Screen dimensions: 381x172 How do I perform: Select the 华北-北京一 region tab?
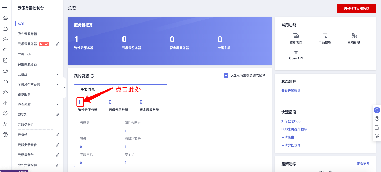pos(90,89)
